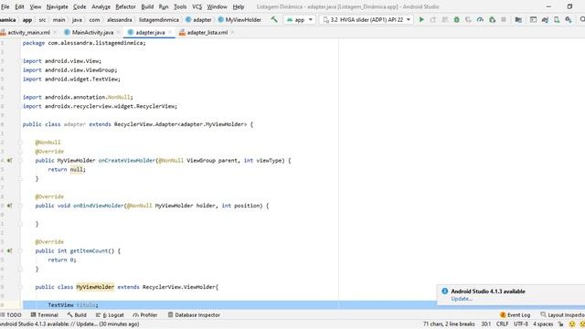The width and height of the screenshot is (585, 329).
Task: Open the Refactor menu
Action: coord(125,6)
